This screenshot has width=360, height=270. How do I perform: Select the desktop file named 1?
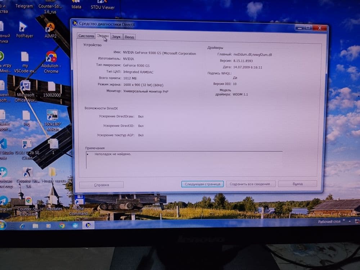(53, 147)
